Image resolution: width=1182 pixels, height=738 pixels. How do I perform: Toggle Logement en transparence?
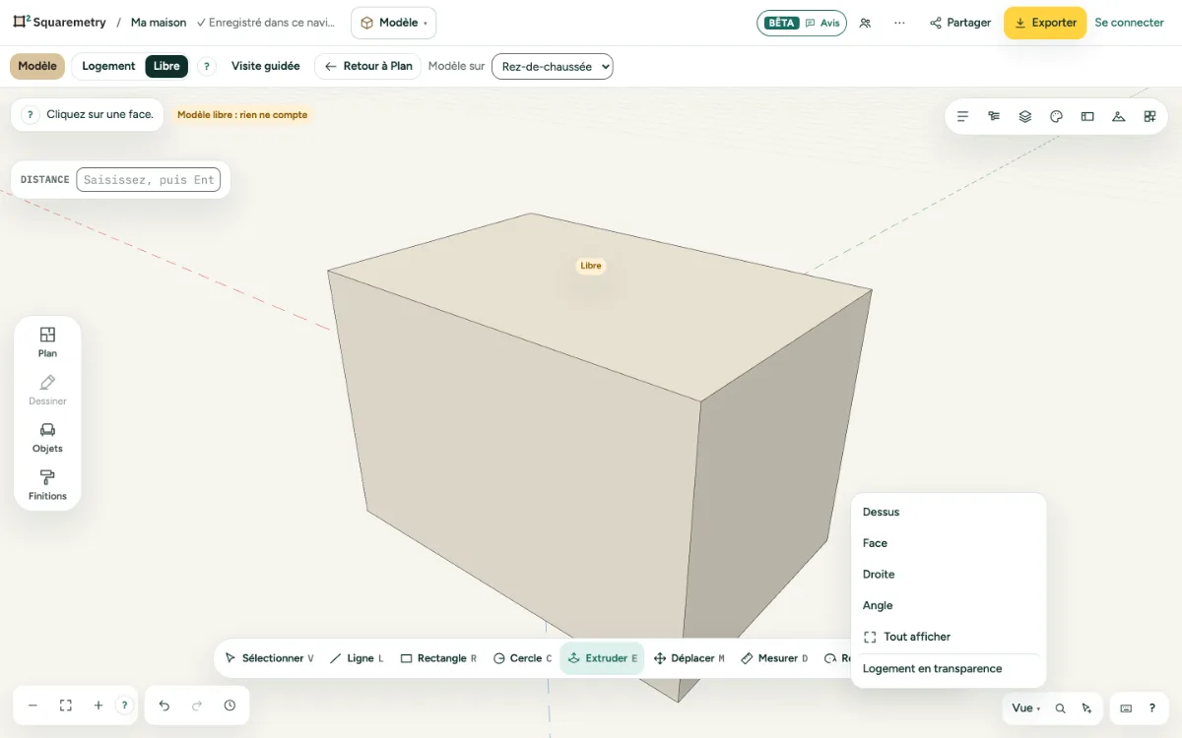click(x=949, y=669)
